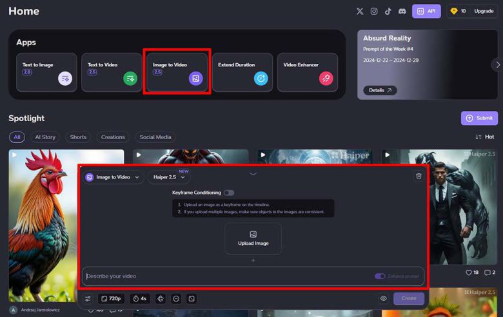Switch to the Social Media tab
Image resolution: width=503 pixels, height=317 pixels.
[x=155, y=137]
